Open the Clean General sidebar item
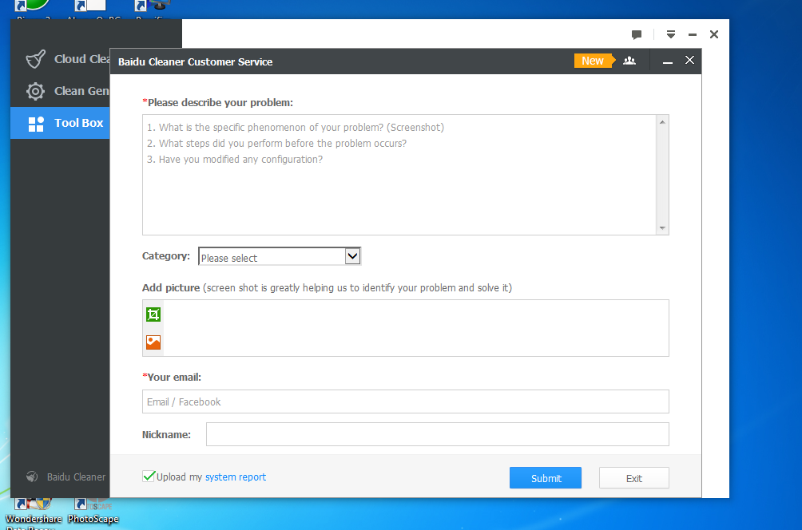This screenshot has width=802, height=530. coord(61,92)
